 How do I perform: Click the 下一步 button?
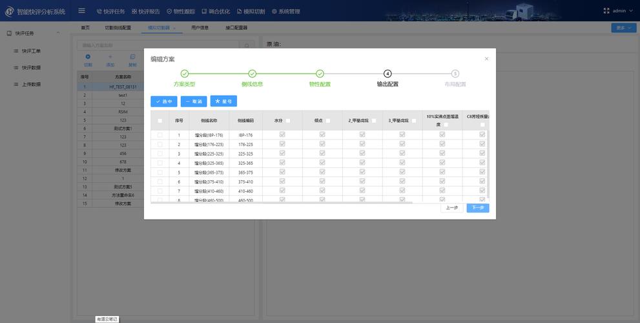[x=478, y=208]
